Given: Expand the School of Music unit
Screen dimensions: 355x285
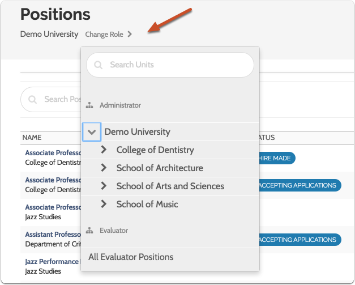Looking at the screenshot, I should [x=104, y=205].
